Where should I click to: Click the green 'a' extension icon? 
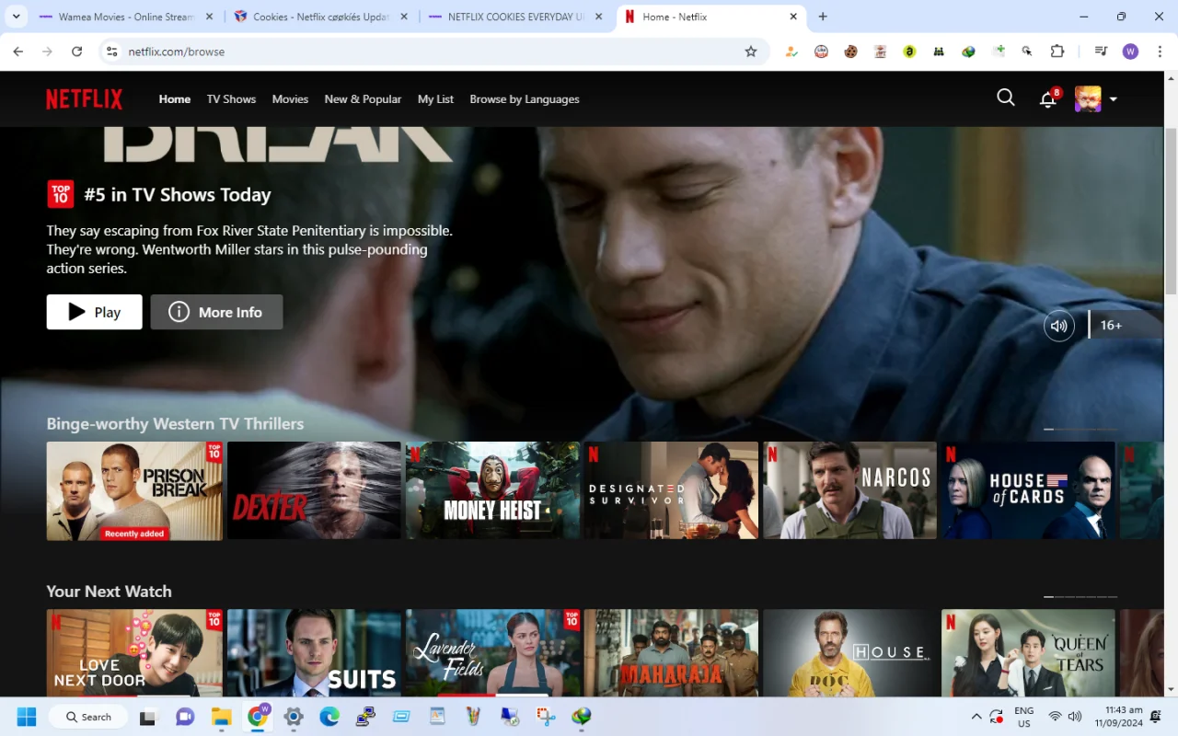pyautogui.click(x=909, y=52)
